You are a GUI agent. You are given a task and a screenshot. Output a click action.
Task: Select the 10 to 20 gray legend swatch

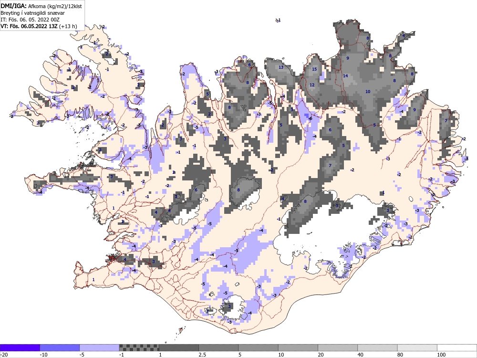298,347
